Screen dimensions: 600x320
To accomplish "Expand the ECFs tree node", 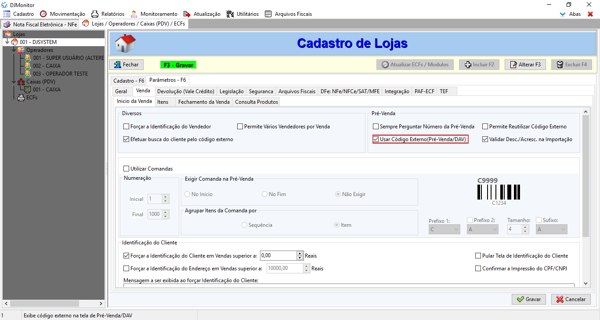I will [14, 98].
